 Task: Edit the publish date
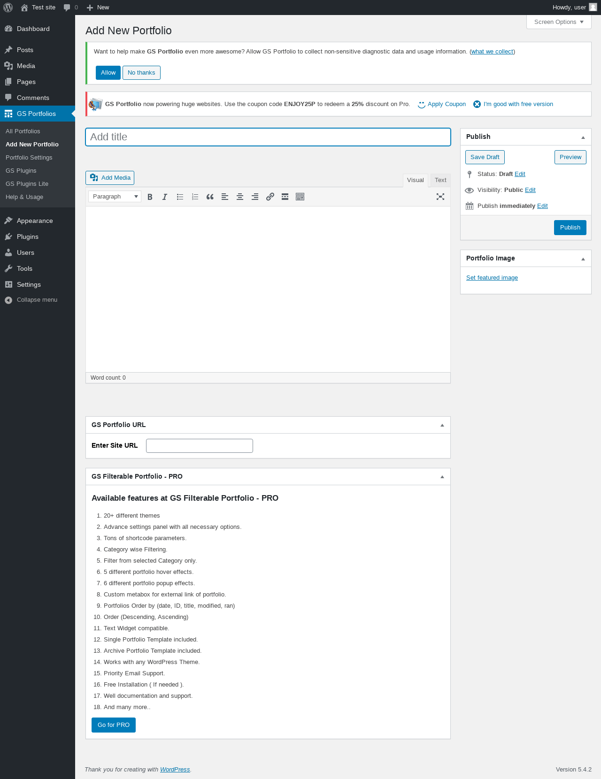coord(542,206)
